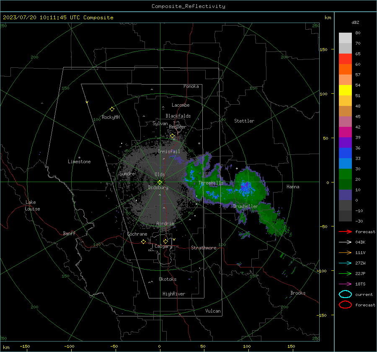
Task: Click the yellow diamond marker at Calgary
Action: pos(165,241)
